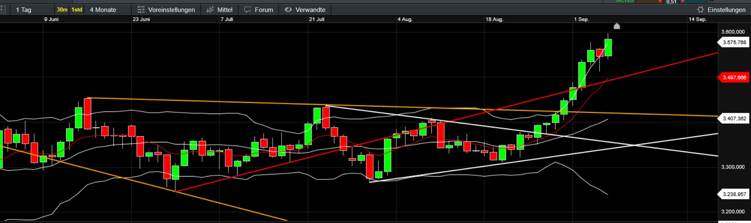This screenshot has width=751, height=223.
Task: Open the '4 Monate' time range dropdown
Action: 107,9
